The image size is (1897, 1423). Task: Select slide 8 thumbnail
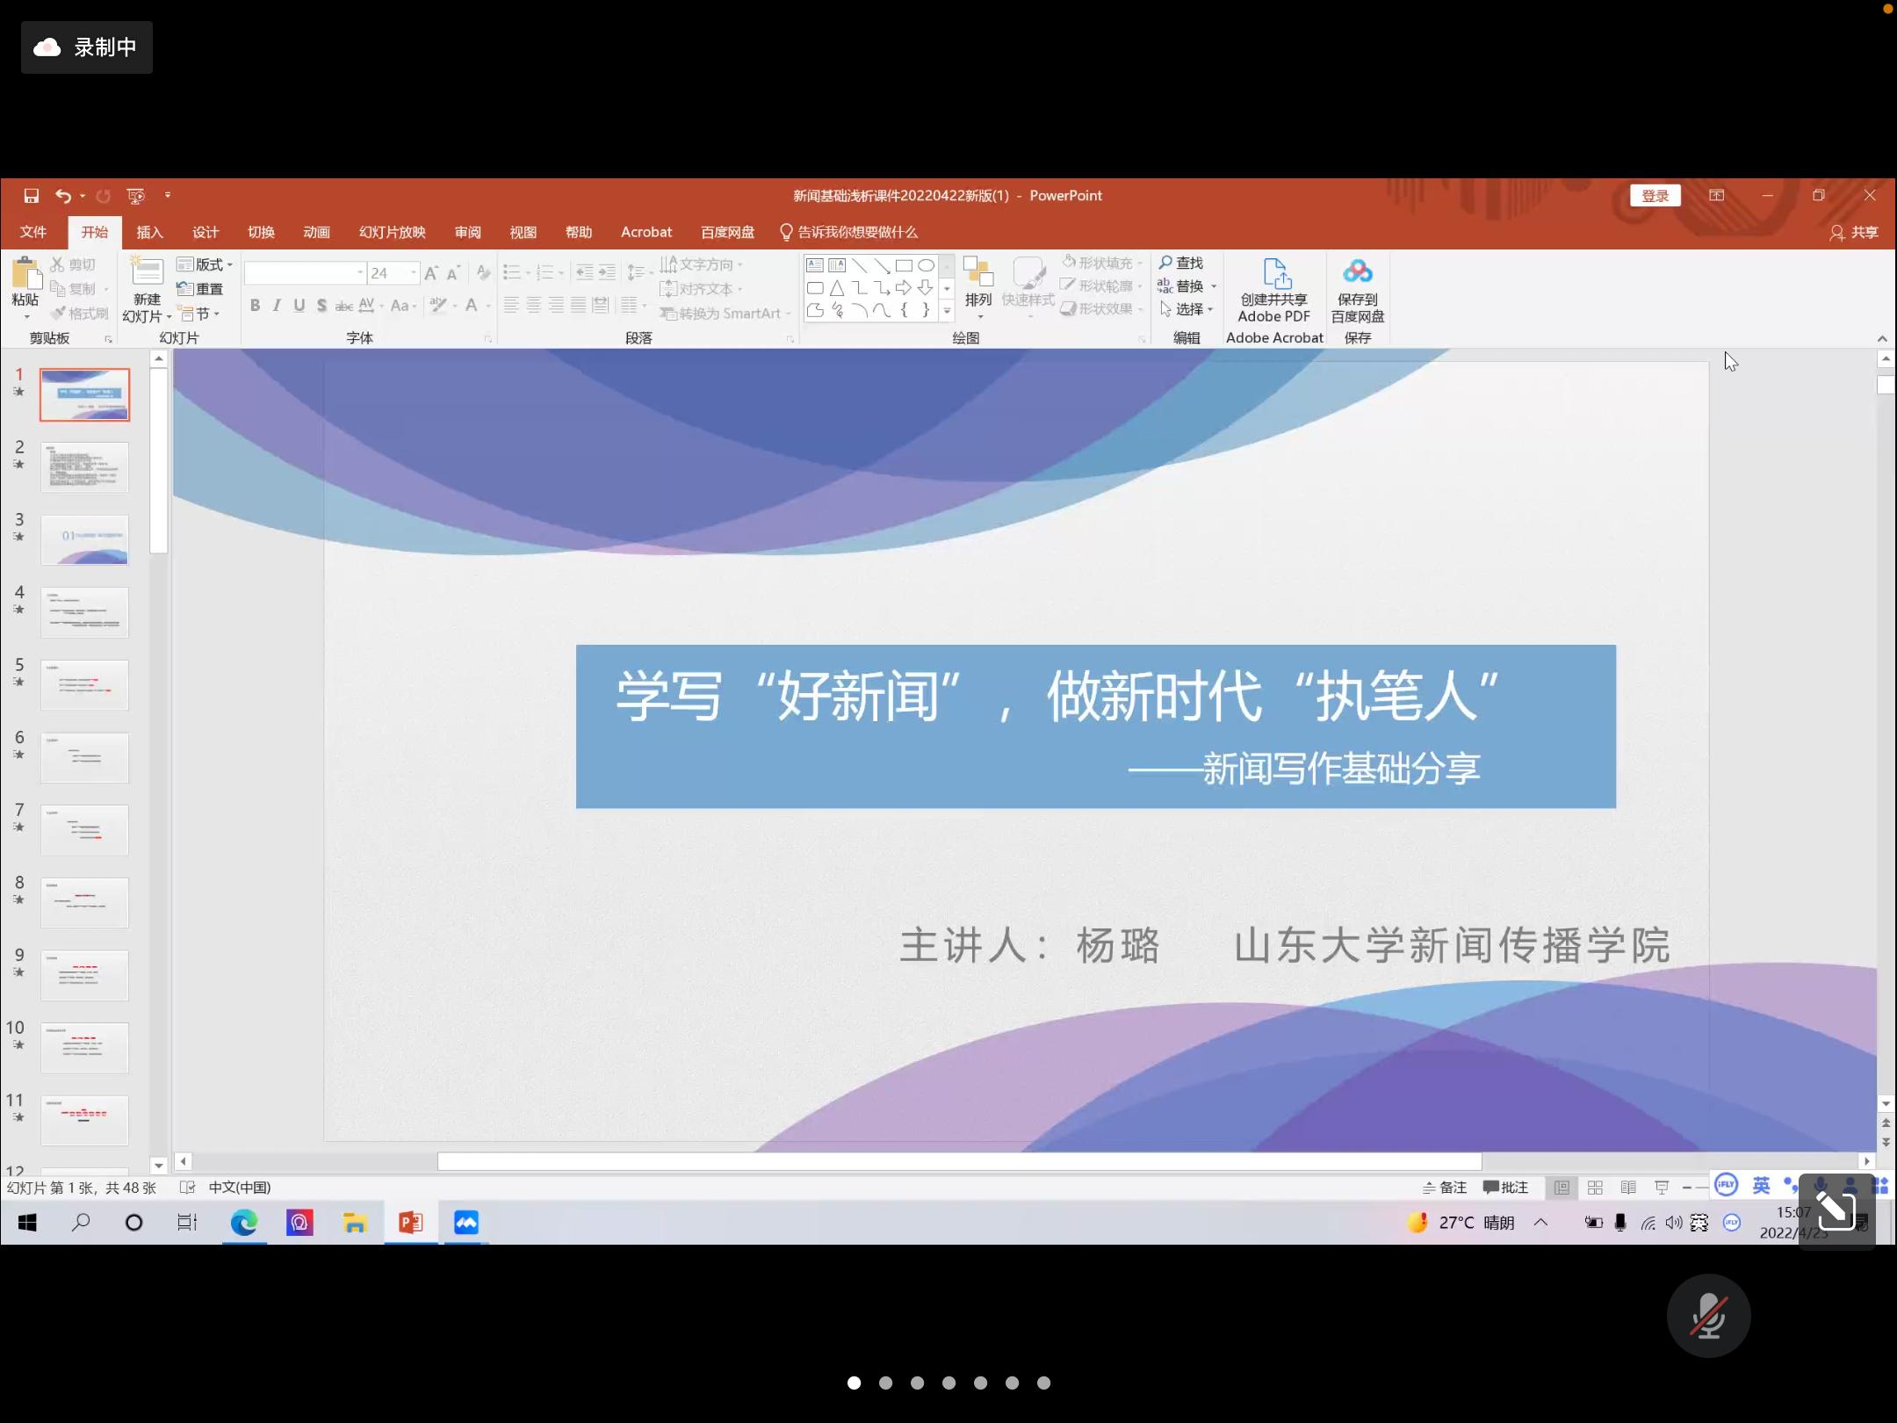tap(84, 903)
